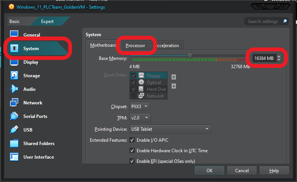Switch to the Basic settings mode tab
The image size is (297, 182).
click(15, 21)
